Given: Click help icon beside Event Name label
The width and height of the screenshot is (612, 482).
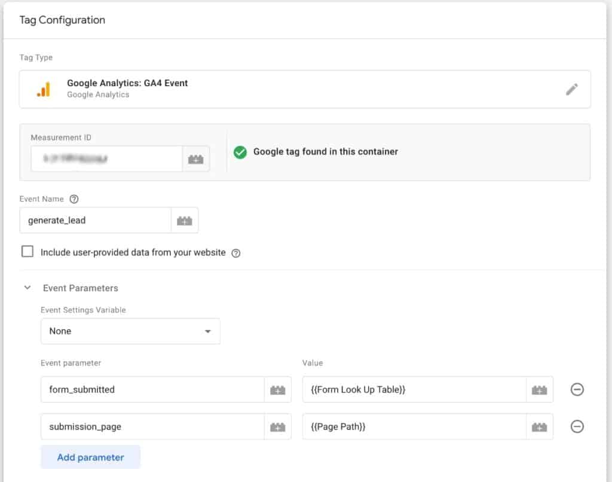Looking at the screenshot, I should point(74,199).
